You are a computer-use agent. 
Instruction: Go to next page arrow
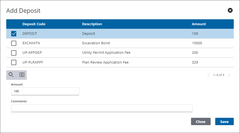[229, 75]
